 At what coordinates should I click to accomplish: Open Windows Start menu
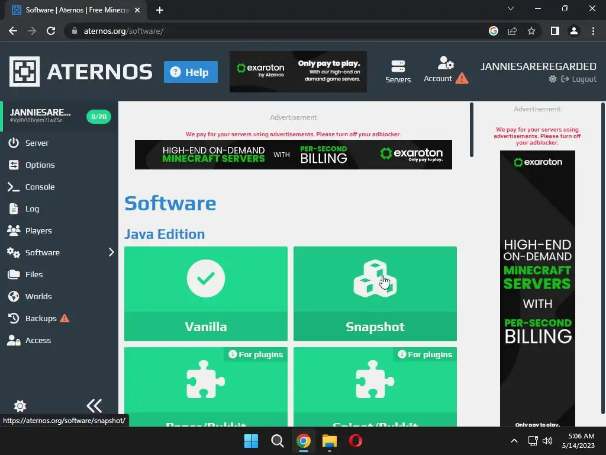tap(251, 441)
